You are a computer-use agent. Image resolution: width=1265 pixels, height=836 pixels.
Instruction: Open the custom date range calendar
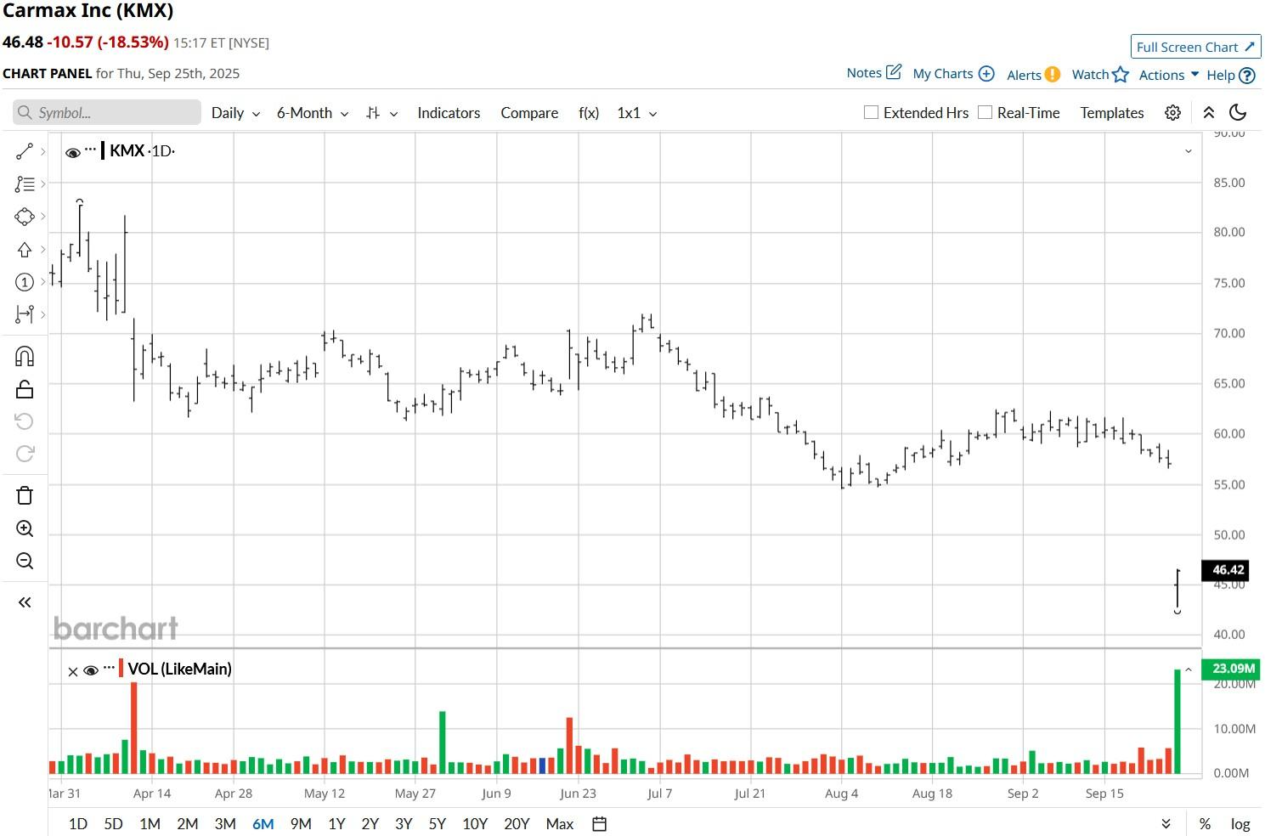point(599,823)
